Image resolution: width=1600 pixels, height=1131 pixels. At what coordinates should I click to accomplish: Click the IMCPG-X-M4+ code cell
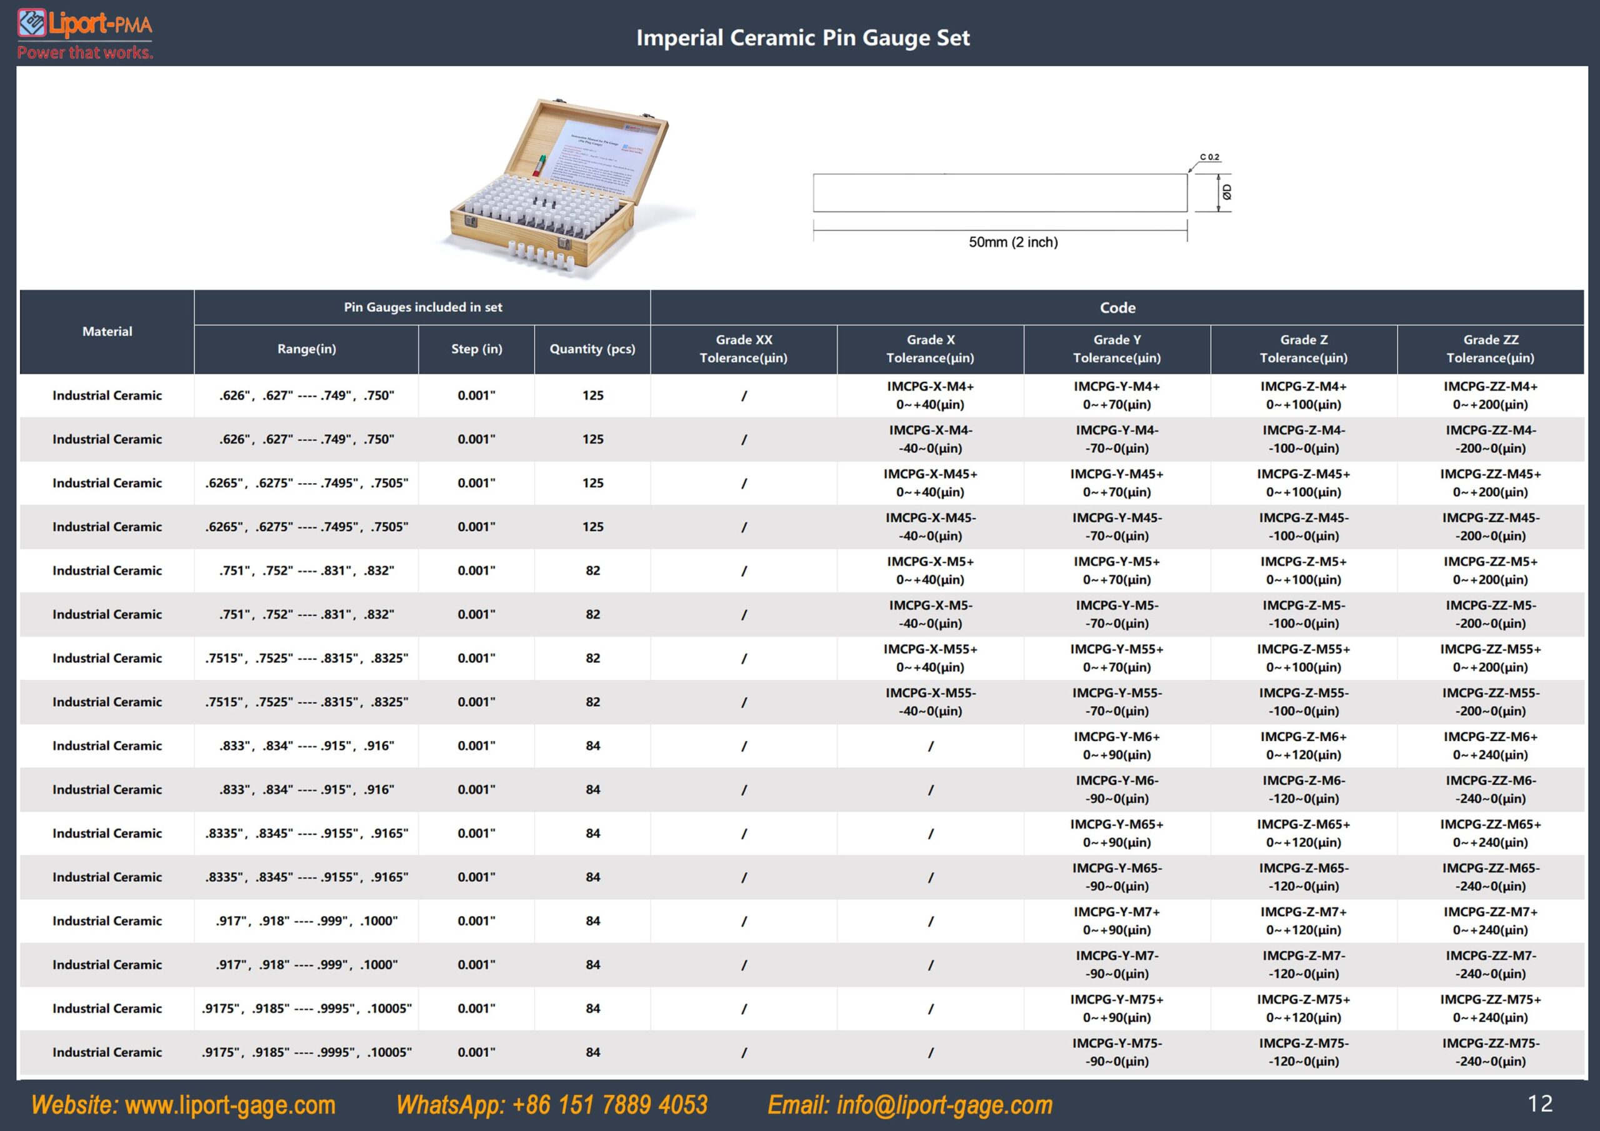pos(931,395)
